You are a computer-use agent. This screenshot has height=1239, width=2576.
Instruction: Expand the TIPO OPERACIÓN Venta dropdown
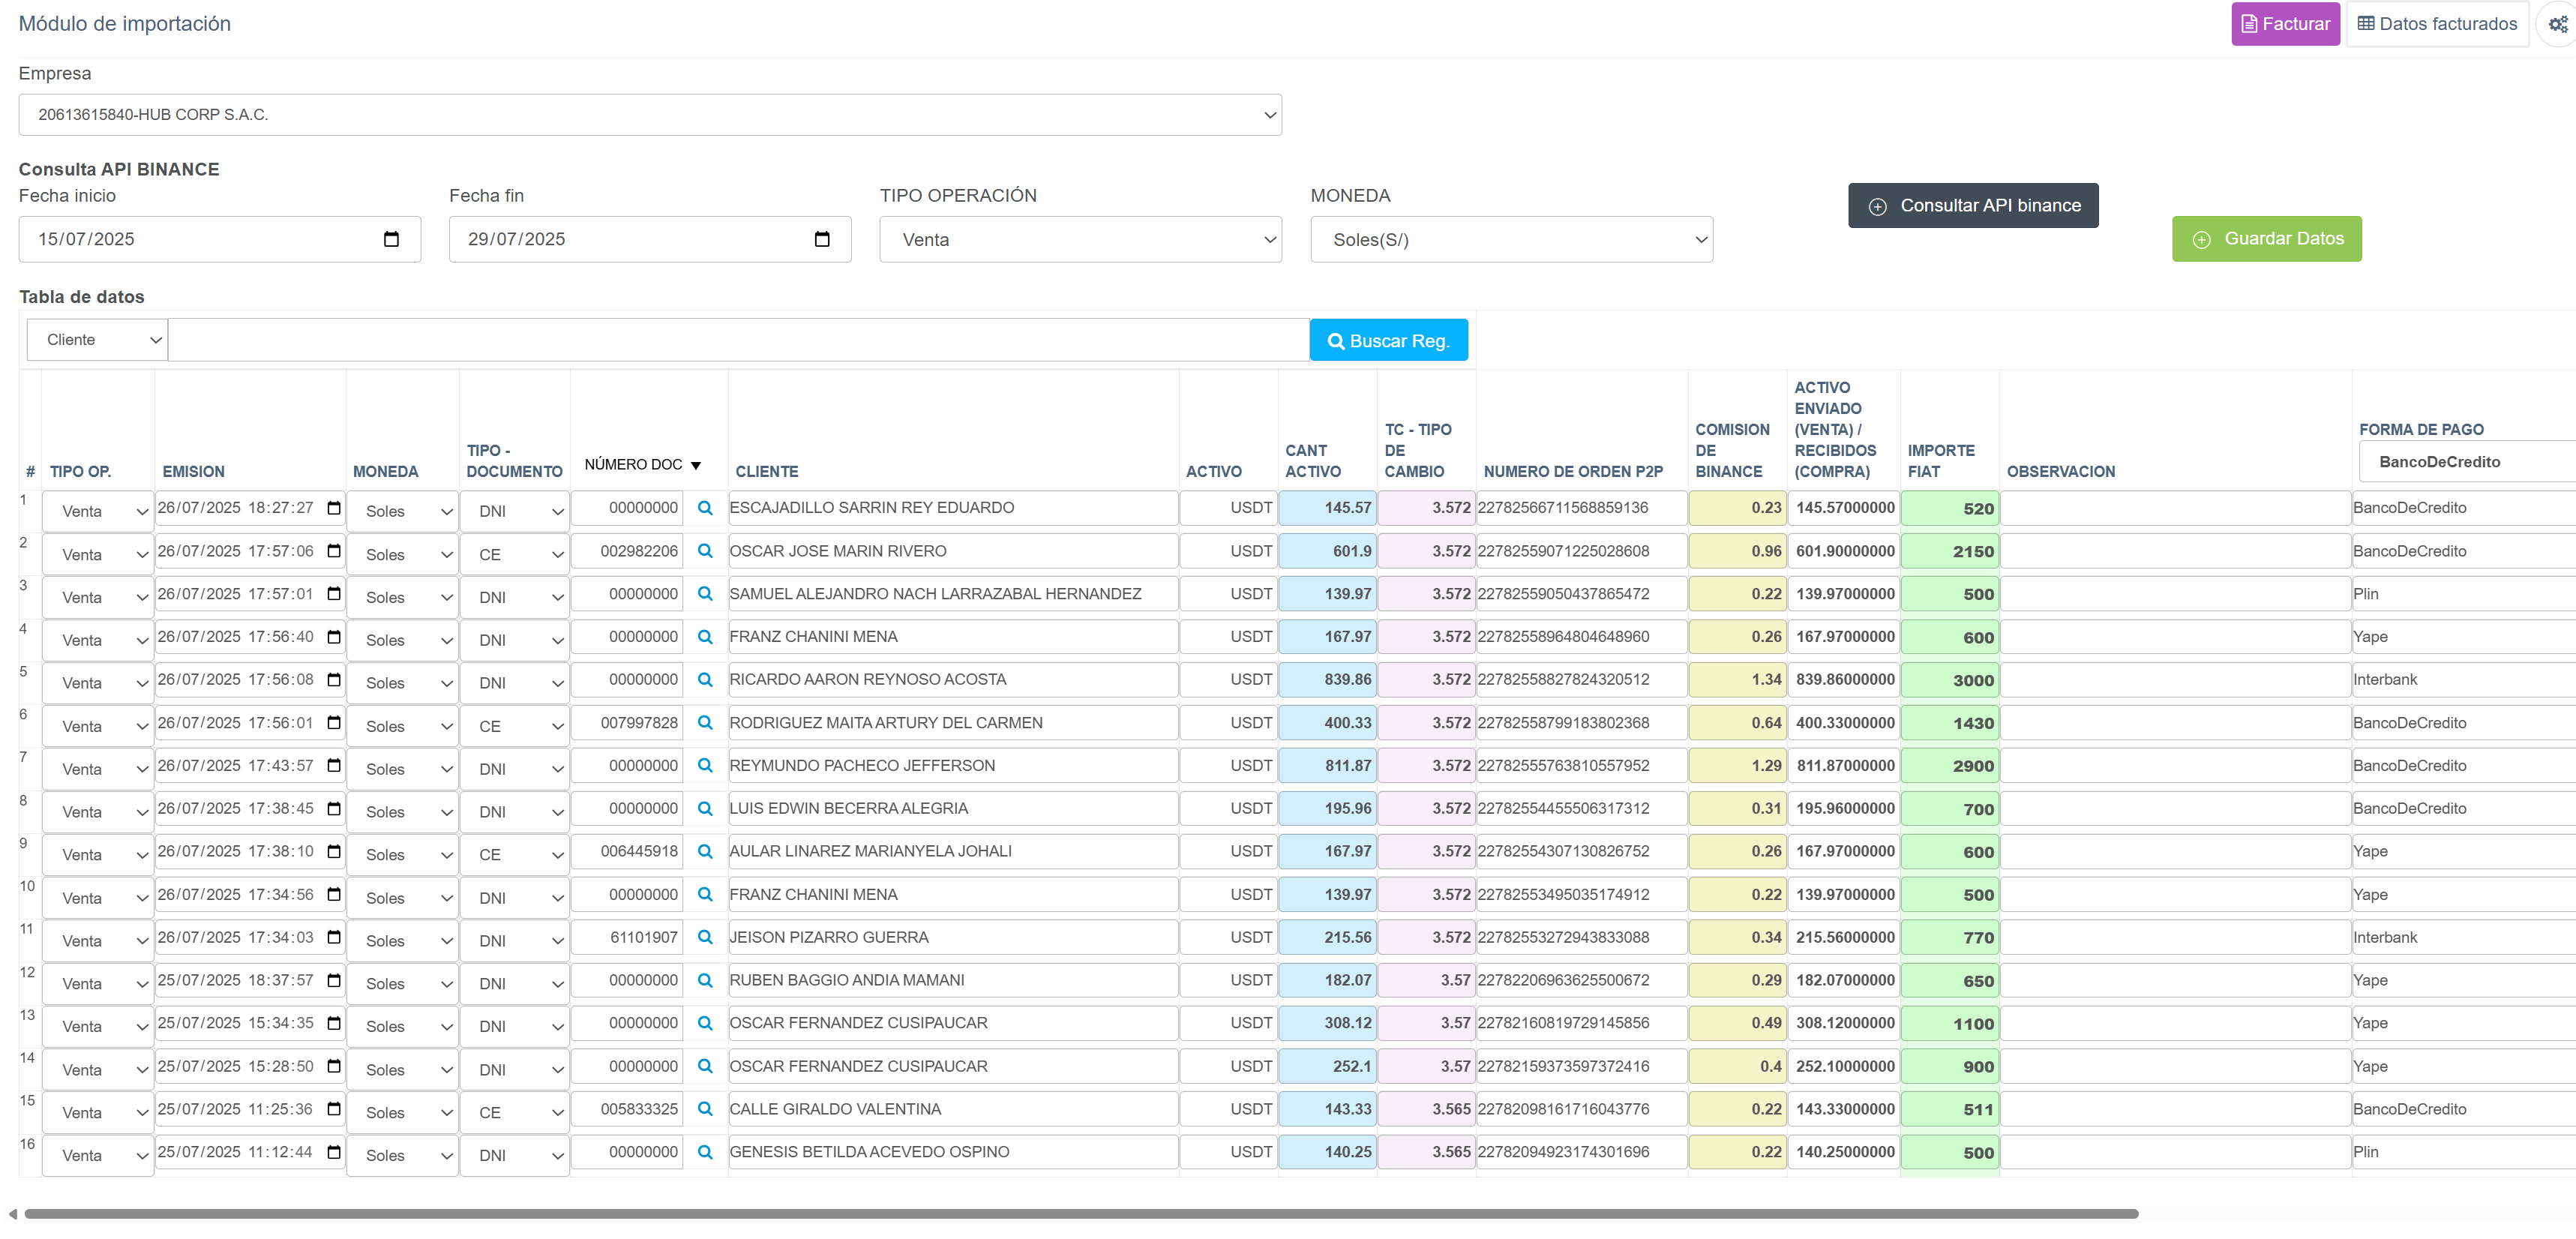point(1080,240)
